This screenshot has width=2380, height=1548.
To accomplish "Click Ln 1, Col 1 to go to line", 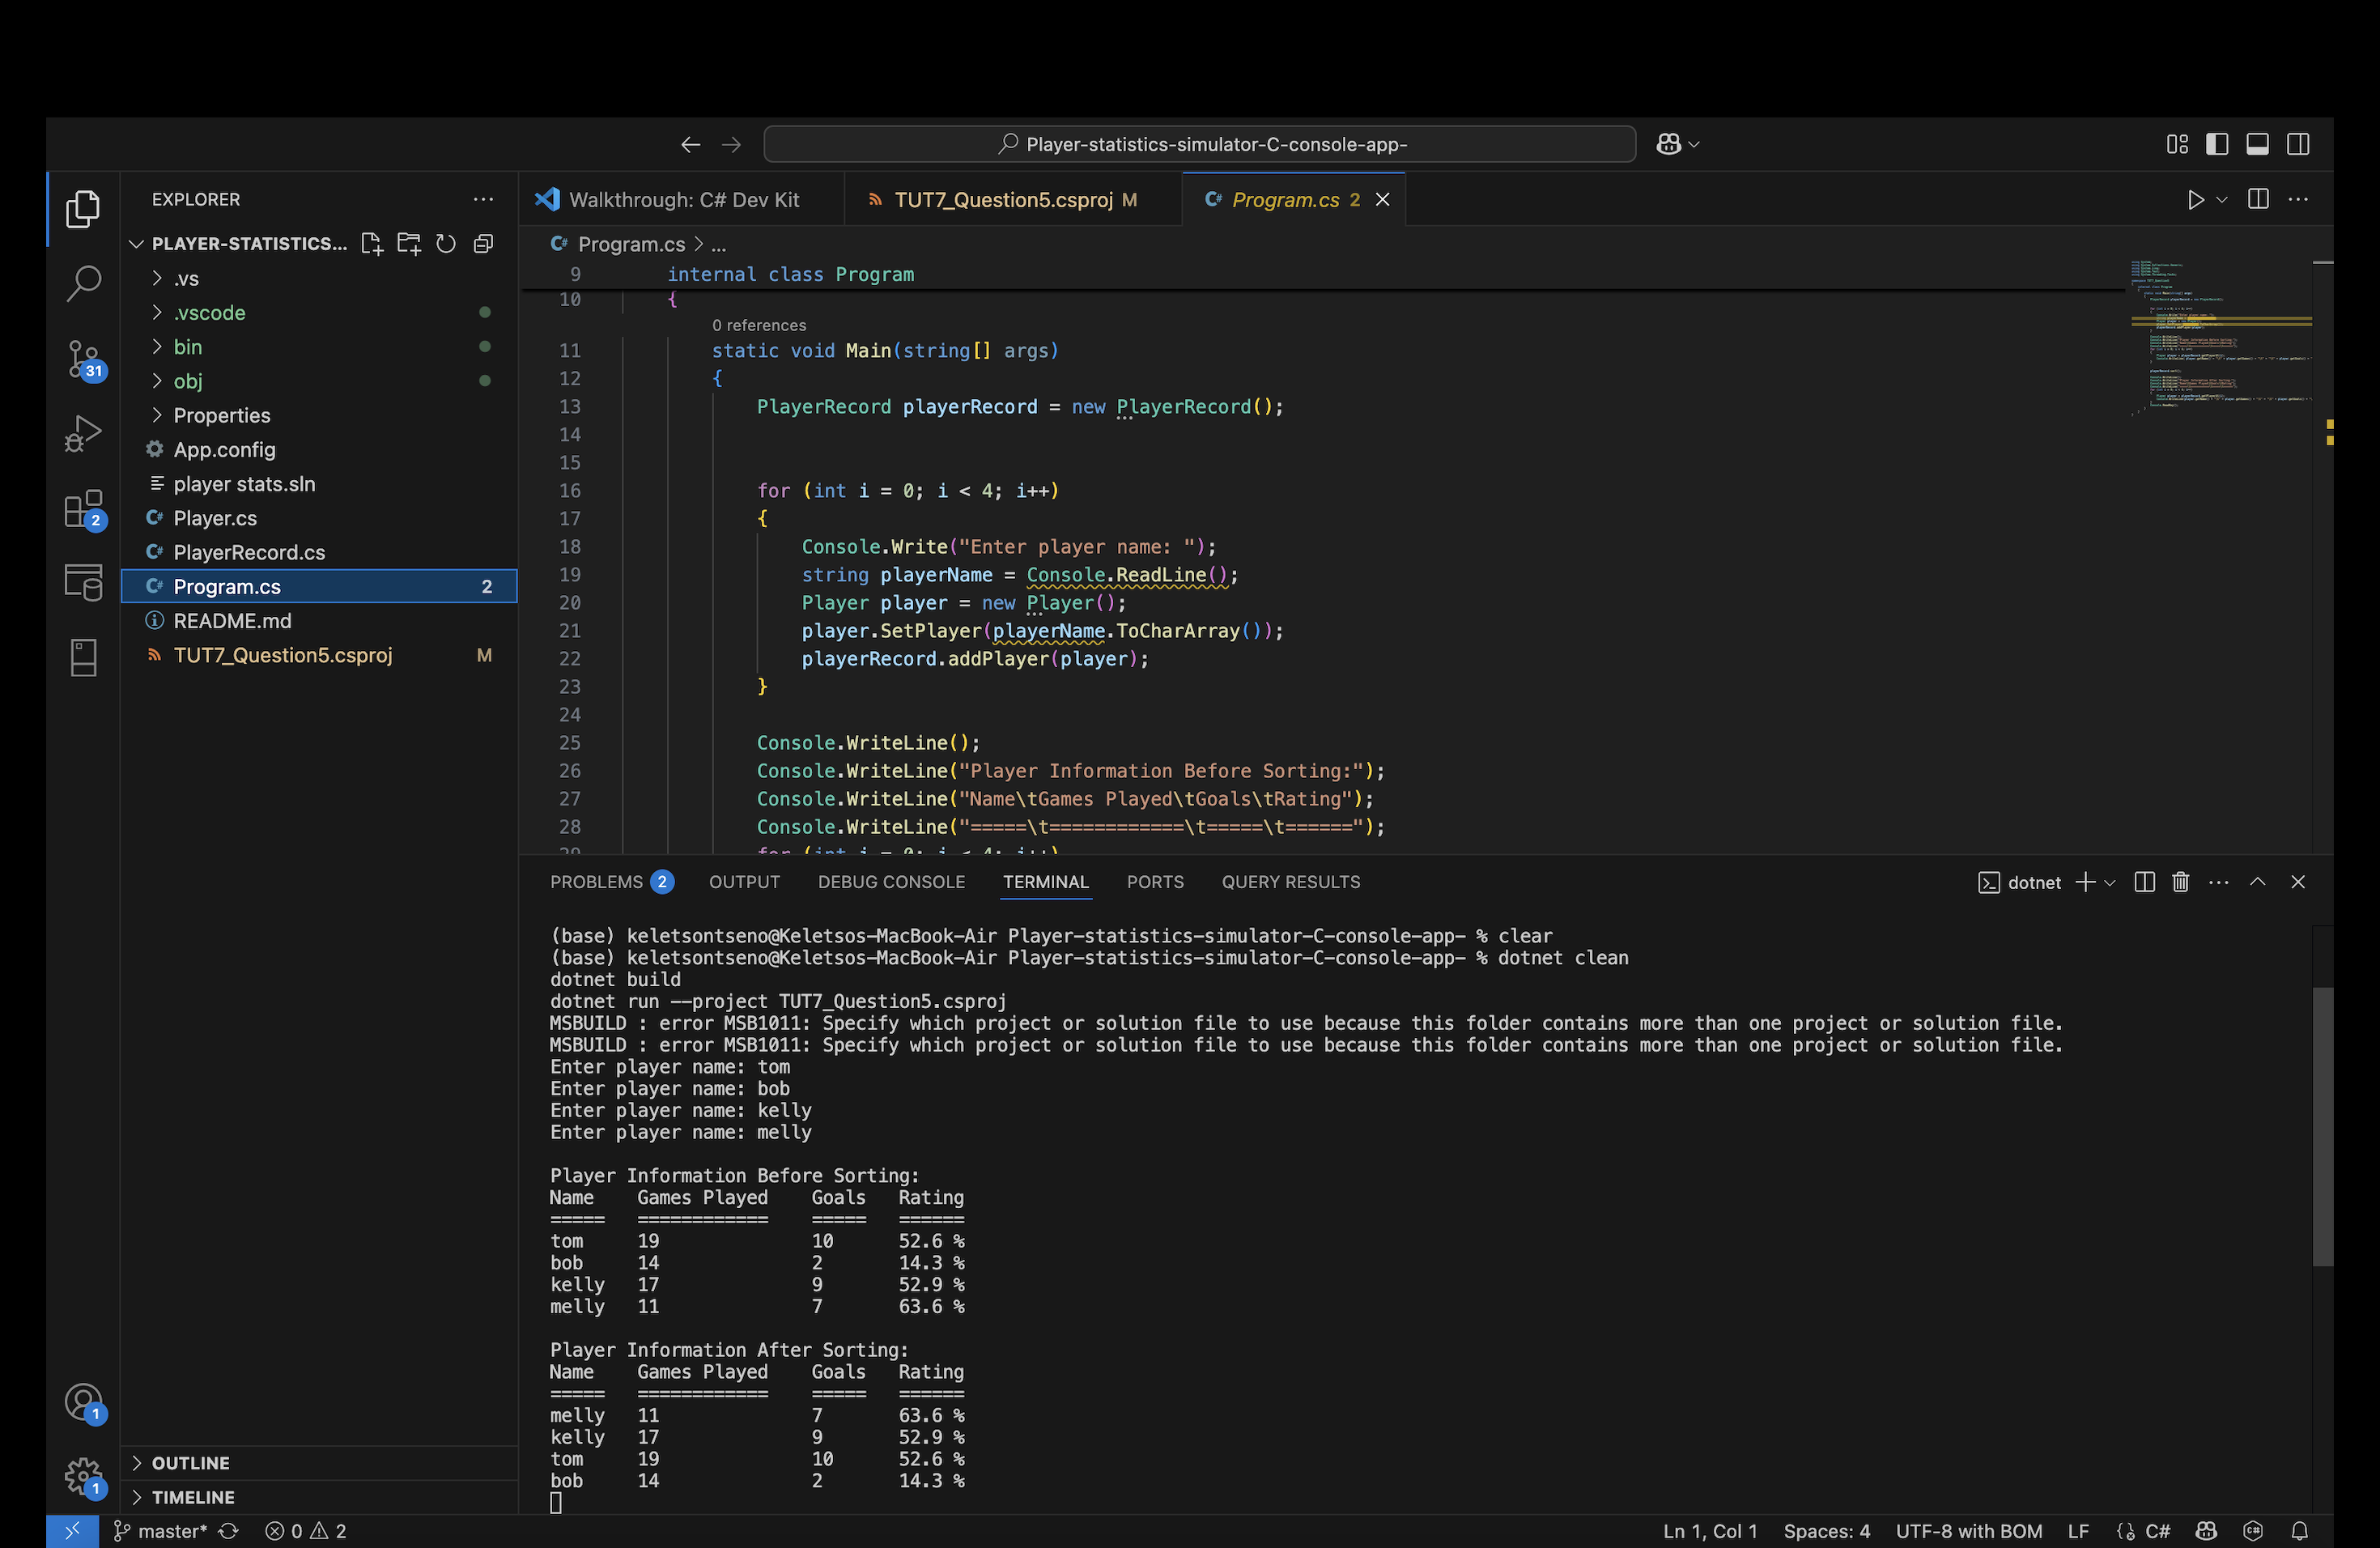I will (1709, 1531).
